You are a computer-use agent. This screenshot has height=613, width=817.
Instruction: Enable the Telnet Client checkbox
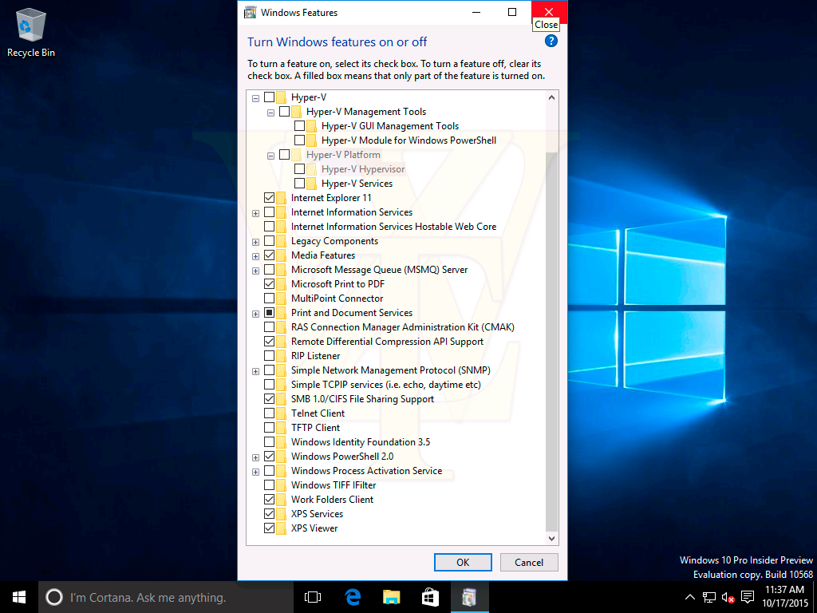[270, 413]
